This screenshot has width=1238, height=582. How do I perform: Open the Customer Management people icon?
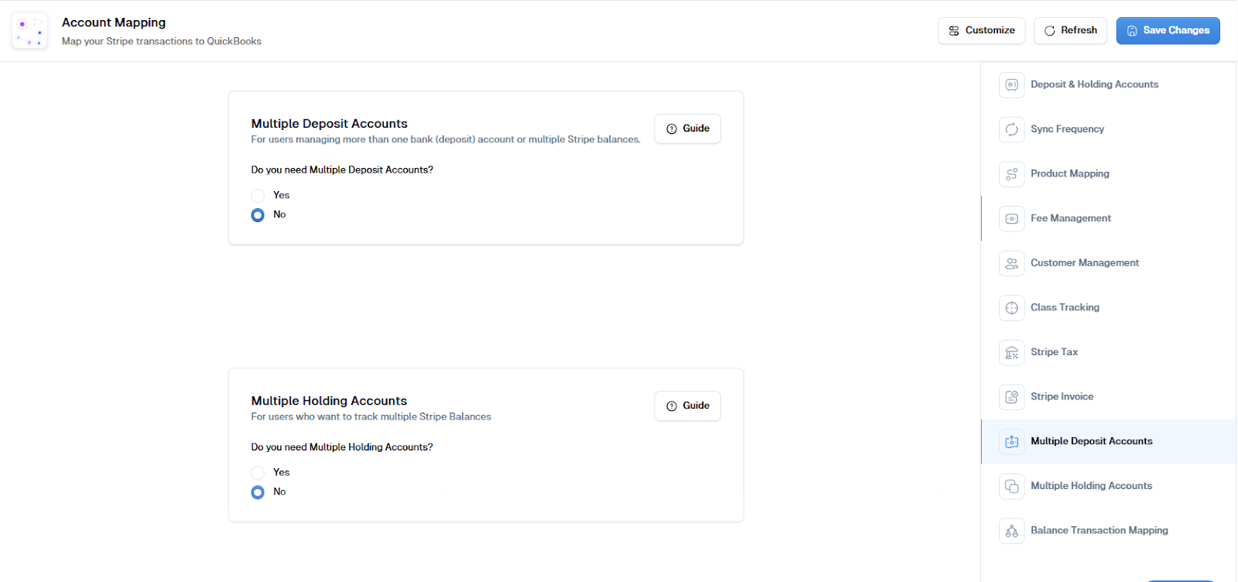pos(1011,263)
